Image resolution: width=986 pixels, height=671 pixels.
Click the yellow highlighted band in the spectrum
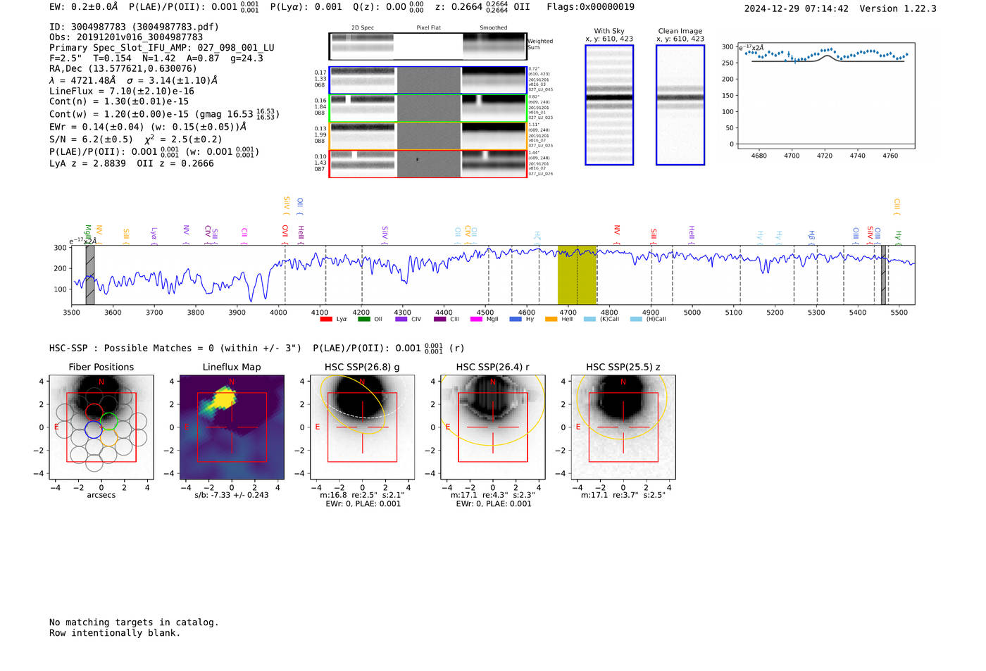coord(577,275)
